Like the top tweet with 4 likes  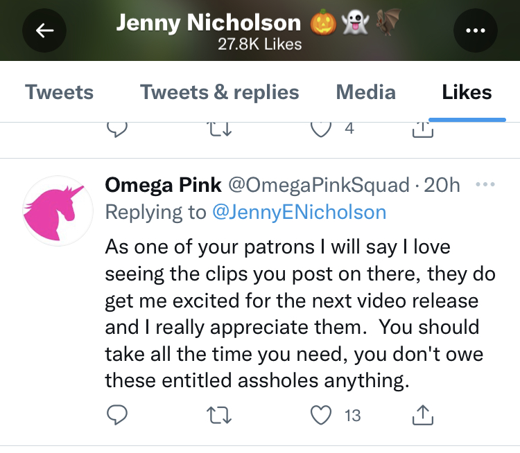(x=320, y=128)
